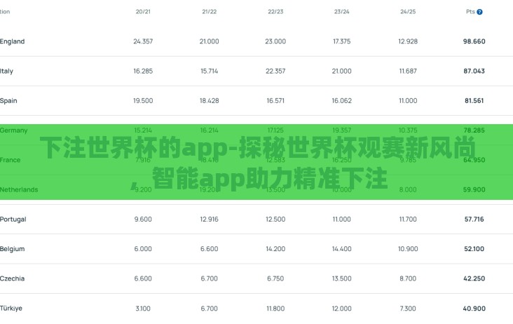This screenshot has width=513, height=324.
Task: Open the Portugal row name
Action: coord(13,220)
